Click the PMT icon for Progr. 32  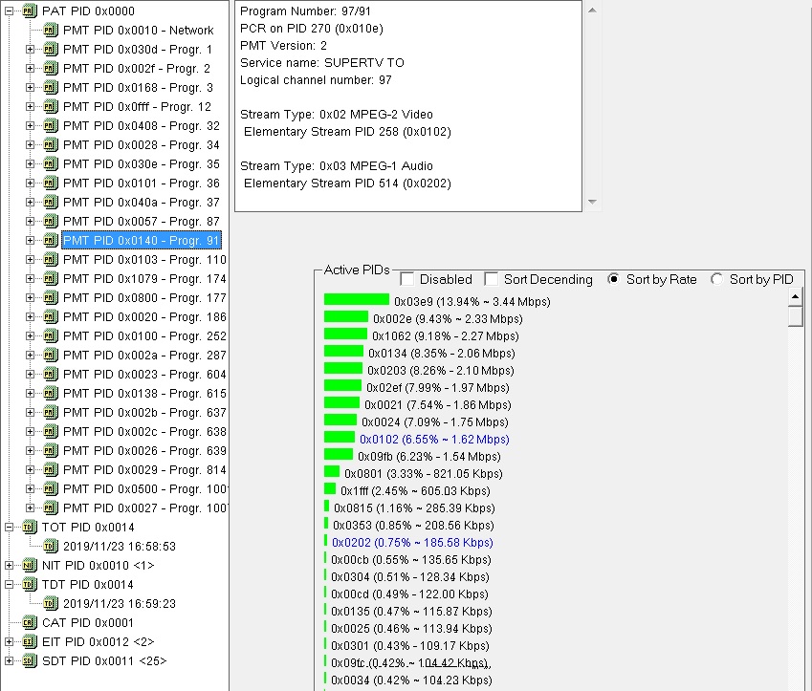click(51, 125)
